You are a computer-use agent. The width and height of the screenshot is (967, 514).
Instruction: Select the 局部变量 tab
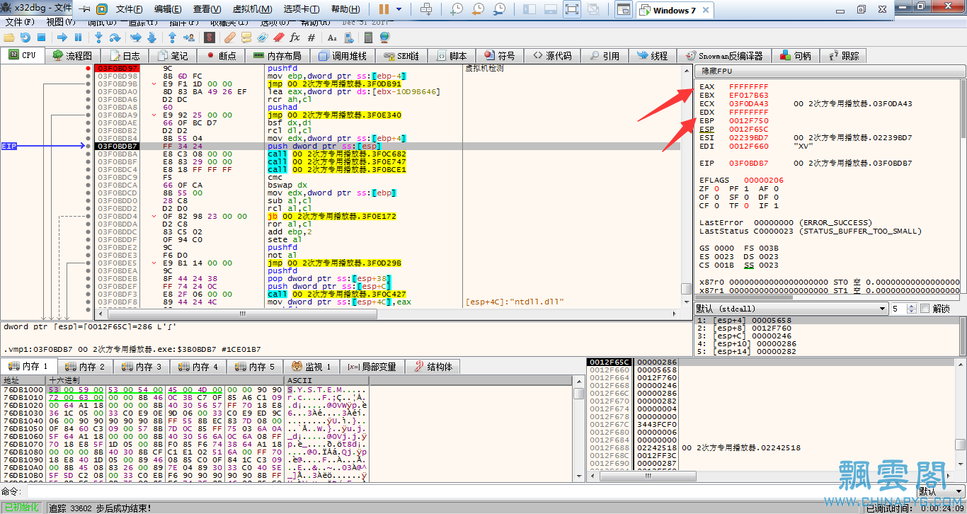coord(372,367)
